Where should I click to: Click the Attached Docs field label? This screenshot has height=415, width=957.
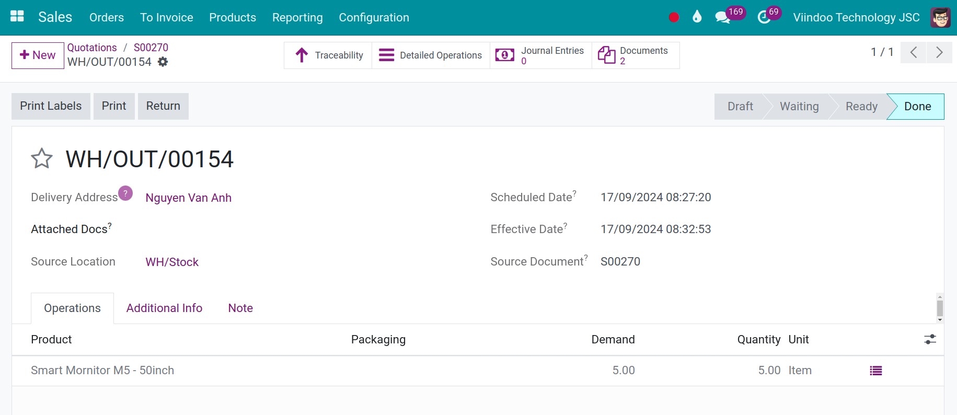coord(71,229)
